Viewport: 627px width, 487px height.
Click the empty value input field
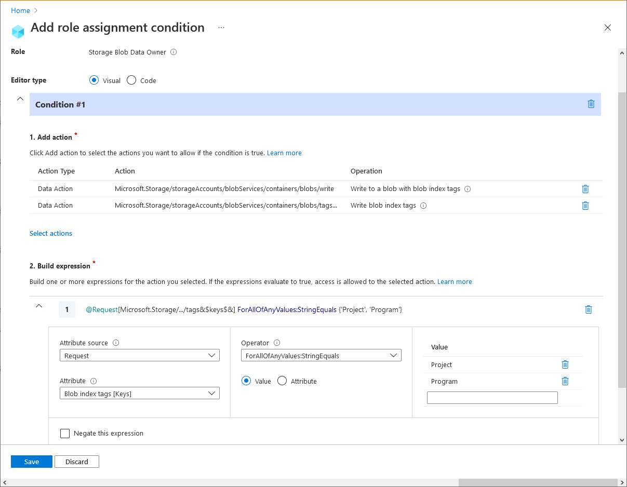click(x=492, y=397)
